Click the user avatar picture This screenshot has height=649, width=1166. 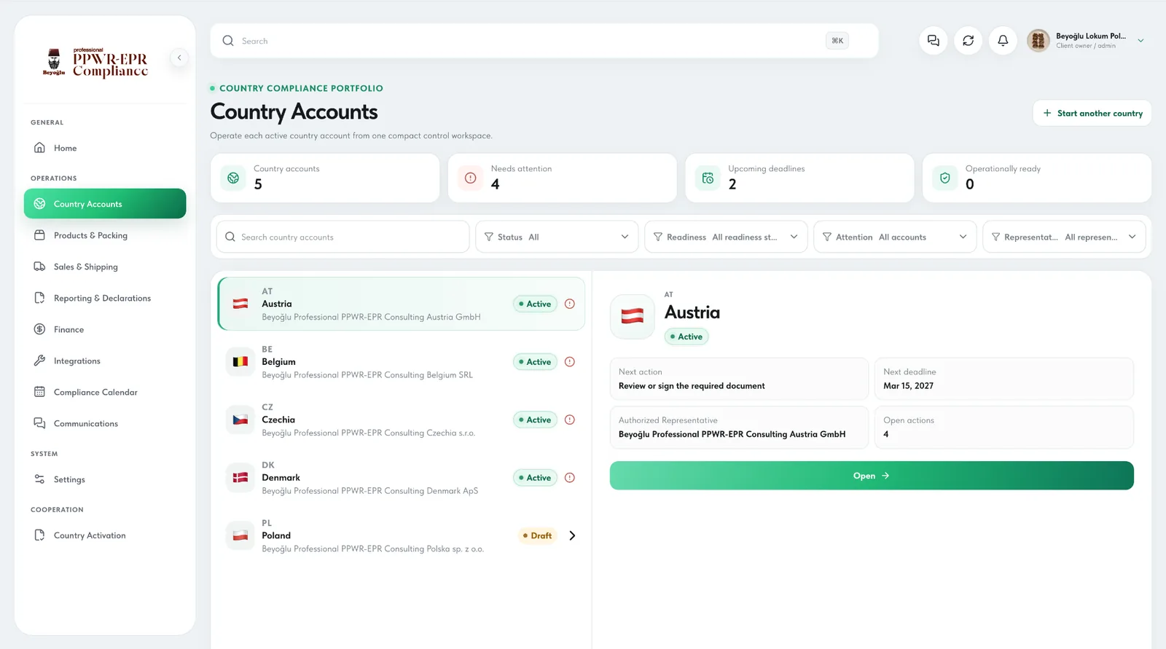pyautogui.click(x=1038, y=41)
